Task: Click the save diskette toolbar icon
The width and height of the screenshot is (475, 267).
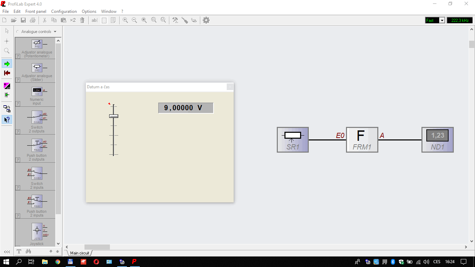Action: point(23,20)
